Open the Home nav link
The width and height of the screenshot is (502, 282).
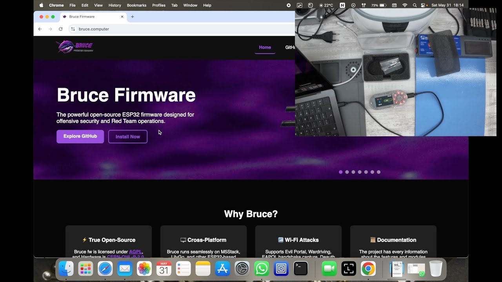265,47
